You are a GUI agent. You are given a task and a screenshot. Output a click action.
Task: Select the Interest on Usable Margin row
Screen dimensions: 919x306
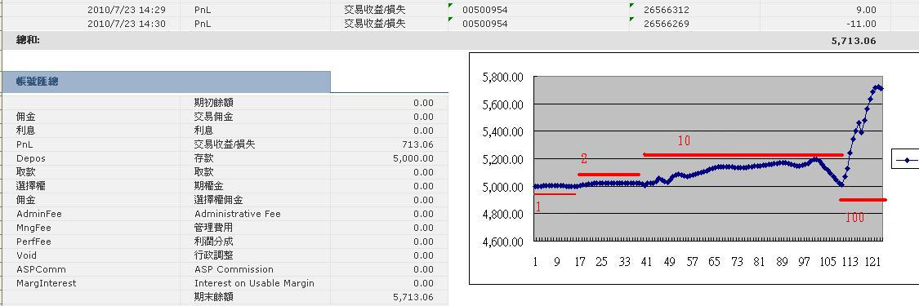[x=224, y=283]
